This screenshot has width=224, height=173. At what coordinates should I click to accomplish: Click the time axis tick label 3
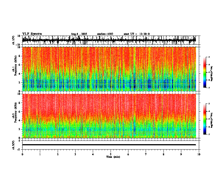(75, 154)
